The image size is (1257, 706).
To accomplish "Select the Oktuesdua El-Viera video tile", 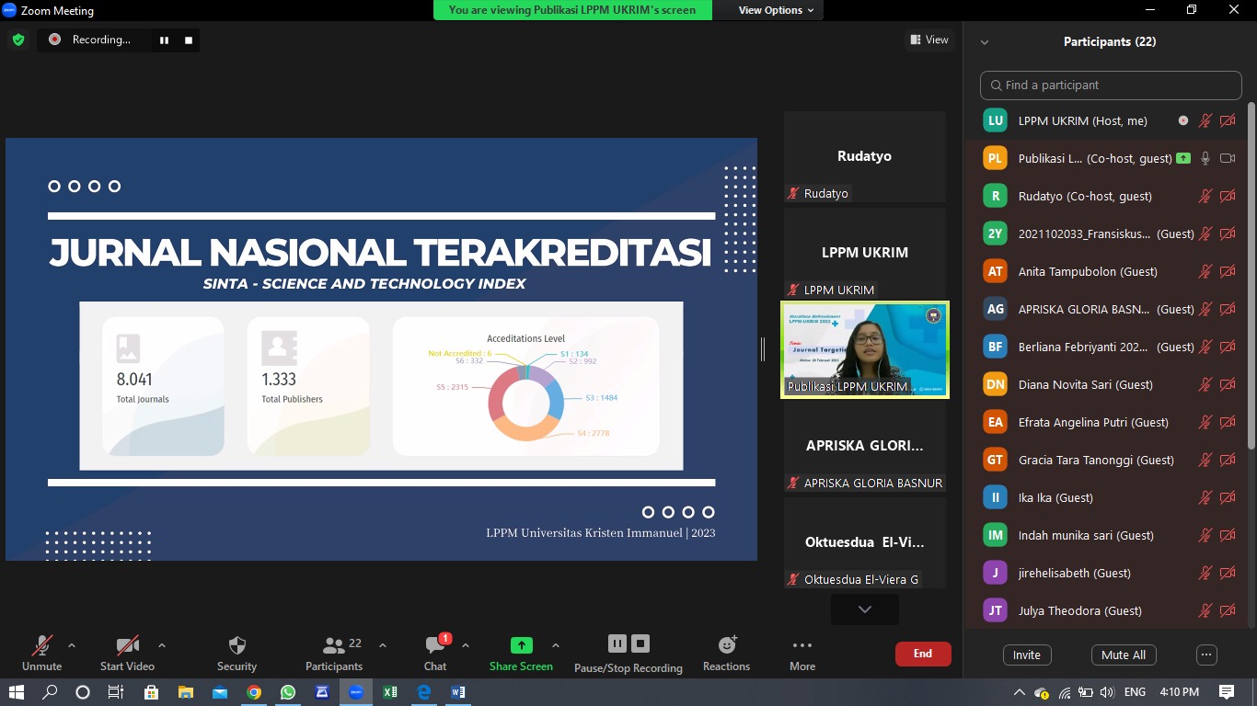I will click(x=865, y=542).
